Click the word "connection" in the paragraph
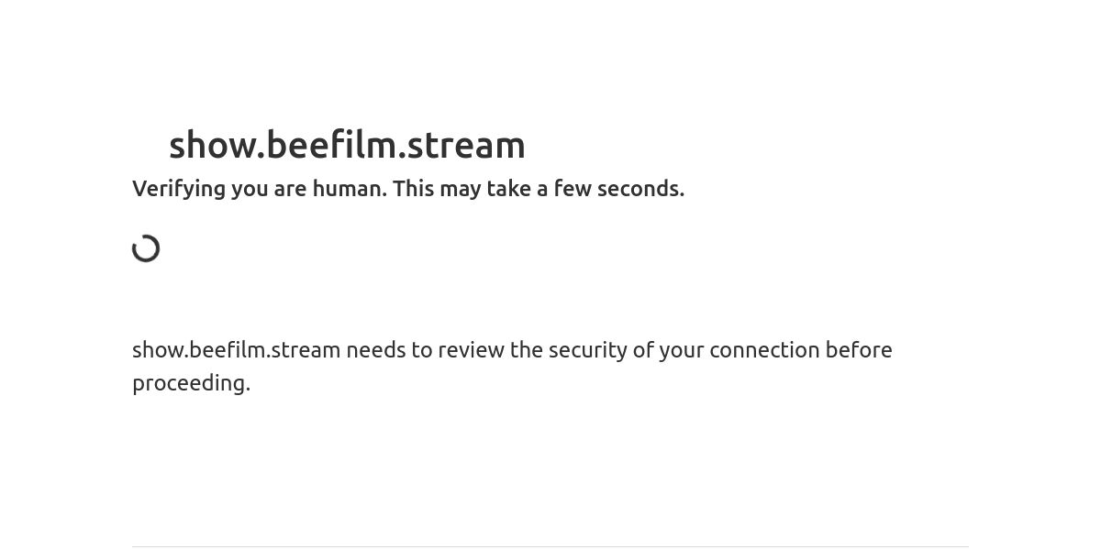The width and height of the screenshot is (1101, 550). pyautogui.click(x=763, y=350)
